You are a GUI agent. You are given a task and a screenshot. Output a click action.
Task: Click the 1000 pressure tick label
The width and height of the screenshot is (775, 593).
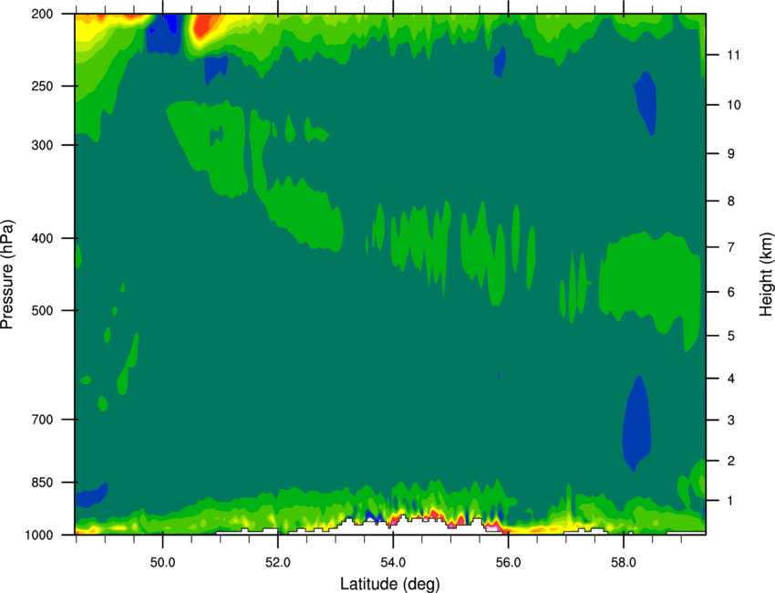pyautogui.click(x=39, y=536)
